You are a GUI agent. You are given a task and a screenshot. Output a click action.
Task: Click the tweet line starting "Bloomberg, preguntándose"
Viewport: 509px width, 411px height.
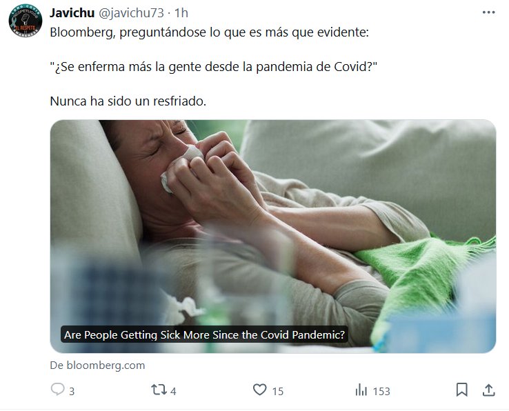click(x=210, y=32)
